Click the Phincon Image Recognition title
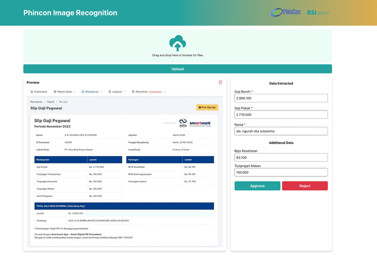This screenshot has width=377, height=257. point(70,13)
